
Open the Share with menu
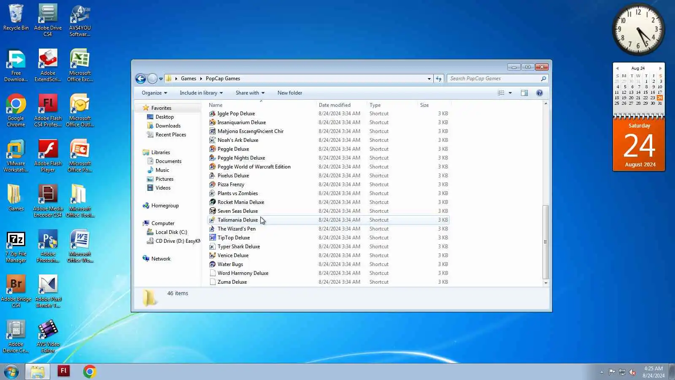[250, 93]
